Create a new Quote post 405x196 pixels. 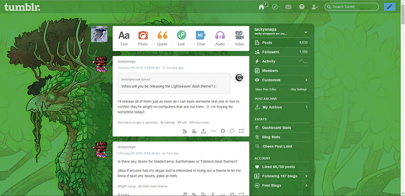pos(162,38)
